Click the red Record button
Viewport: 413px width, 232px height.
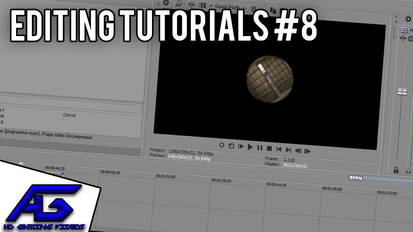222,145
